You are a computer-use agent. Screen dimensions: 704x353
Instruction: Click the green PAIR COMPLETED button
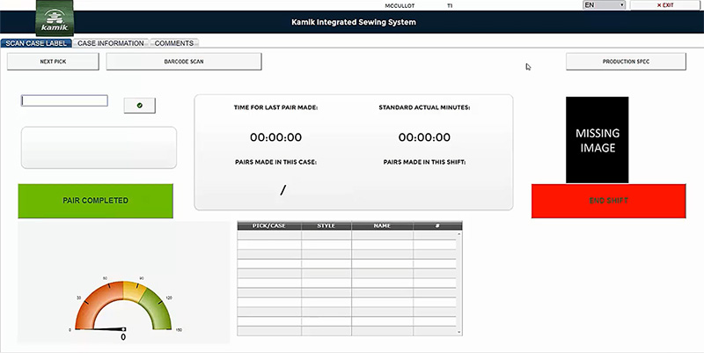tap(95, 201)
